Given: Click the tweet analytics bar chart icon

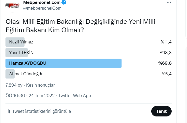Looking at the screenshot, I should [8, 111].
